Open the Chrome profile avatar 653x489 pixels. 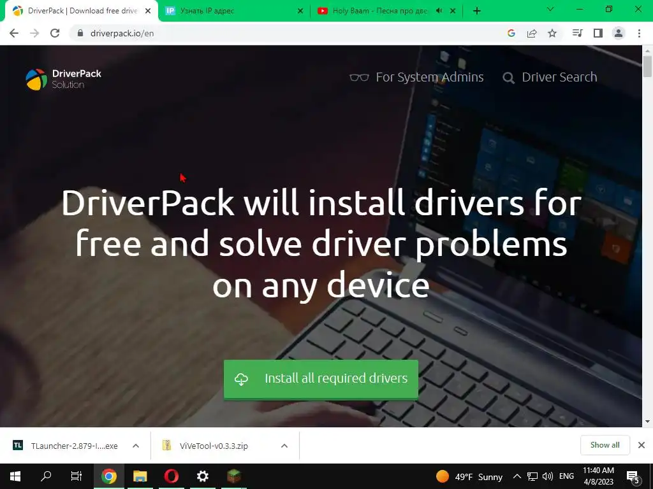point(619,33)
